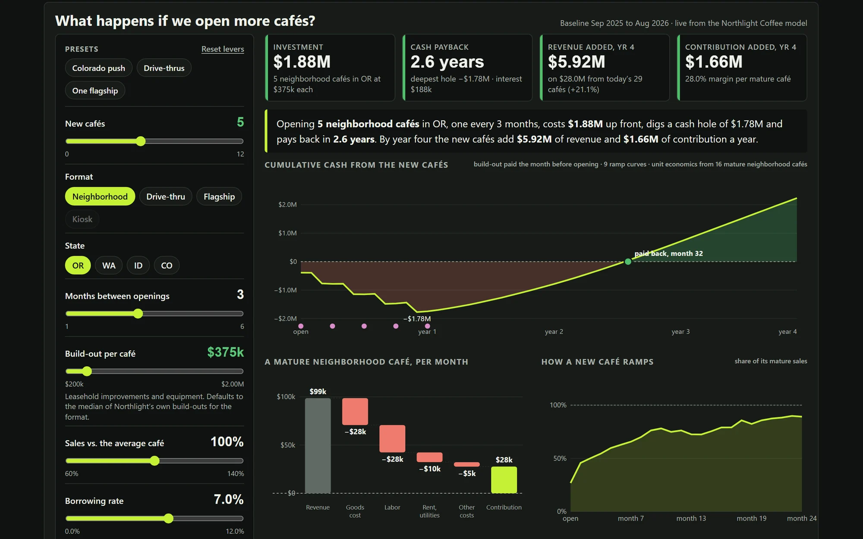863x539 pixels.
Task: Click the Reset levers link
Action: pyautogui.click(x=223, y=49)
